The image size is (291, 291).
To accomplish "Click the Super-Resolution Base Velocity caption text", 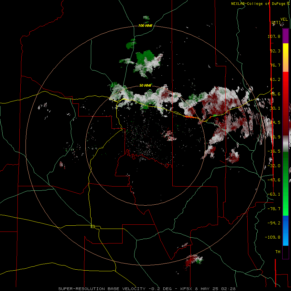I will click(x=147, y=289).
